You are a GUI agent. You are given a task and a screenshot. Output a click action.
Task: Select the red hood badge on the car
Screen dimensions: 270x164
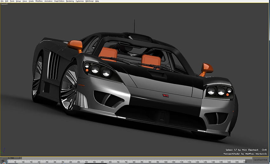pyautogui.click(x=165, y=95)
